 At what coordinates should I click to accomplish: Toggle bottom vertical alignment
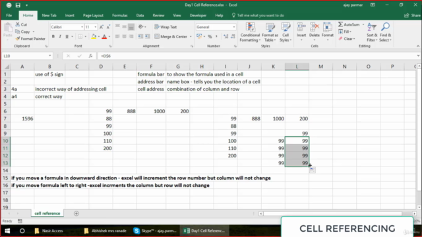pyautogui.click(x=131, y=27)
